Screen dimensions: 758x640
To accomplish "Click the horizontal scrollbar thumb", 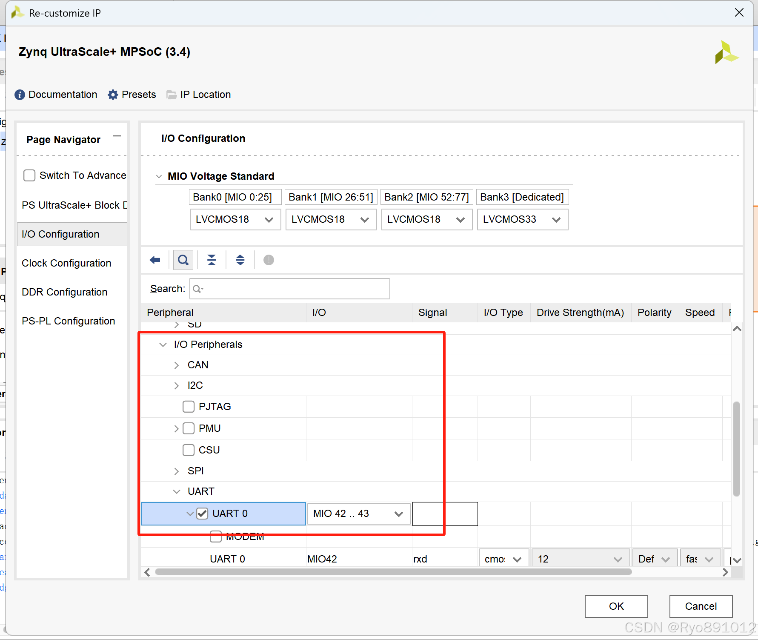I will point(394,572).
